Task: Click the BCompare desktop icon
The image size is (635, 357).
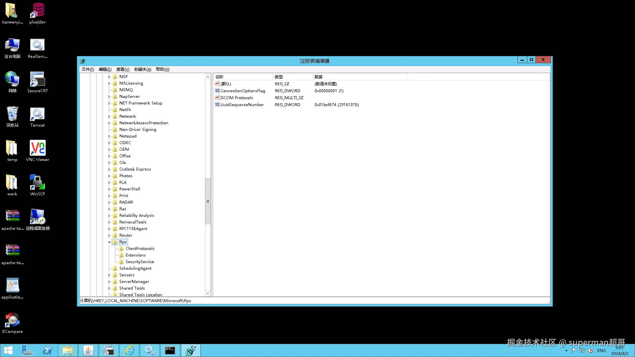Action: coord(13,320)
